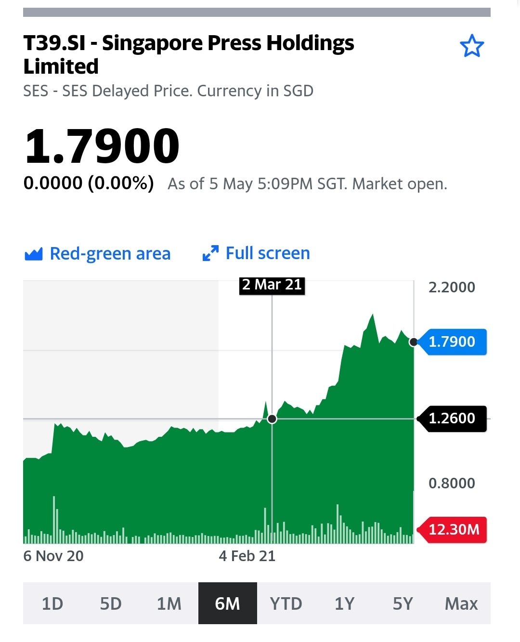
Task: Select the 1Y range tab
Action: pyautogui.click(x=345, y=603)
